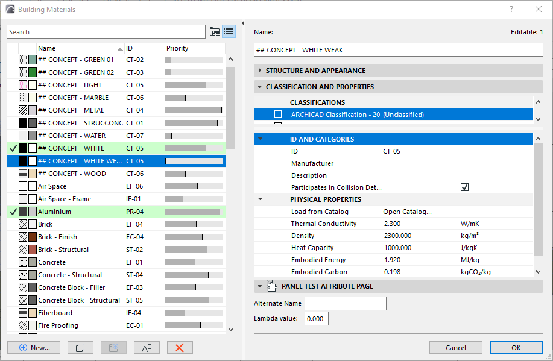Click the duplicate building material icon button
The width and height of the screenshot is (553, 361).
click(80, 348)
